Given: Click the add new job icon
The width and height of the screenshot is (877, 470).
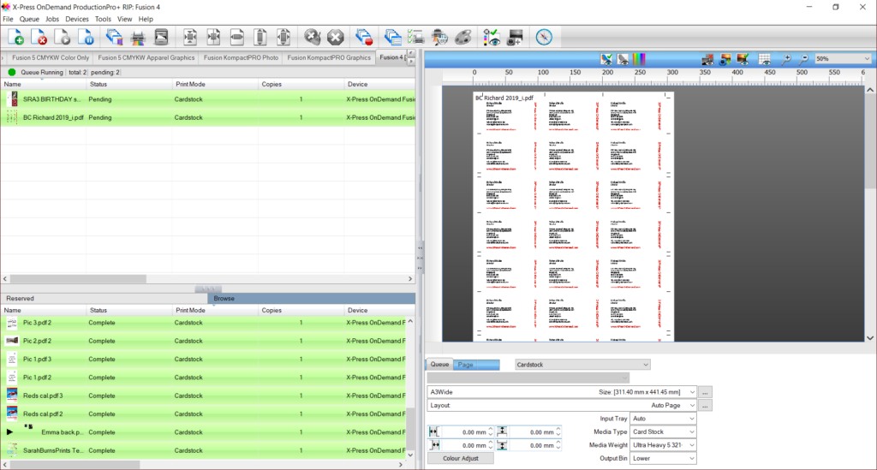Looking at the screenshot, I should tap(15, 38).
